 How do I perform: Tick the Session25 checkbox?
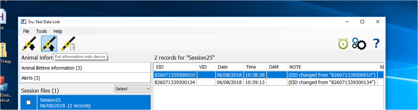click(x=28, y=102)
